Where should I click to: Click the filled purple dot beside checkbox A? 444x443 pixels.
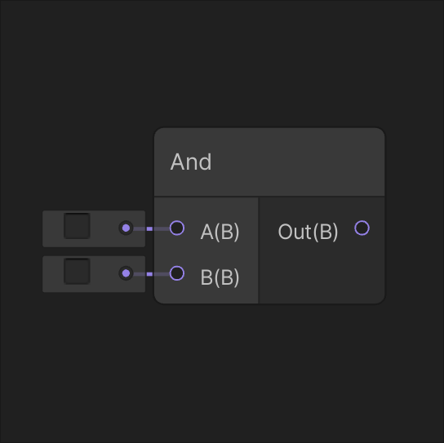126,228
